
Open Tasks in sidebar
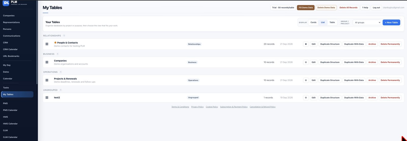click(x=6, y=88)
